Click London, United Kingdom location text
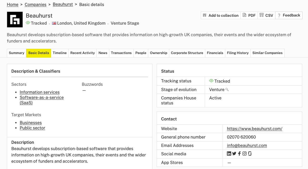Image resolution: width=308 pixels, height=169 pixels. click(x=81, y=23)
